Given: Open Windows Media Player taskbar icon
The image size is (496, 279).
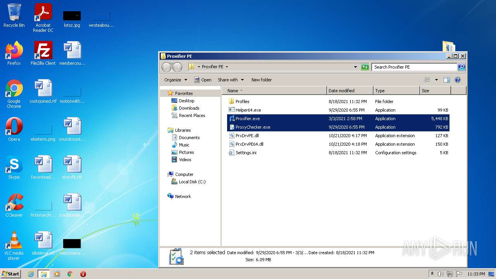Looking at the screenshot, I should click(x=57, y=274).
